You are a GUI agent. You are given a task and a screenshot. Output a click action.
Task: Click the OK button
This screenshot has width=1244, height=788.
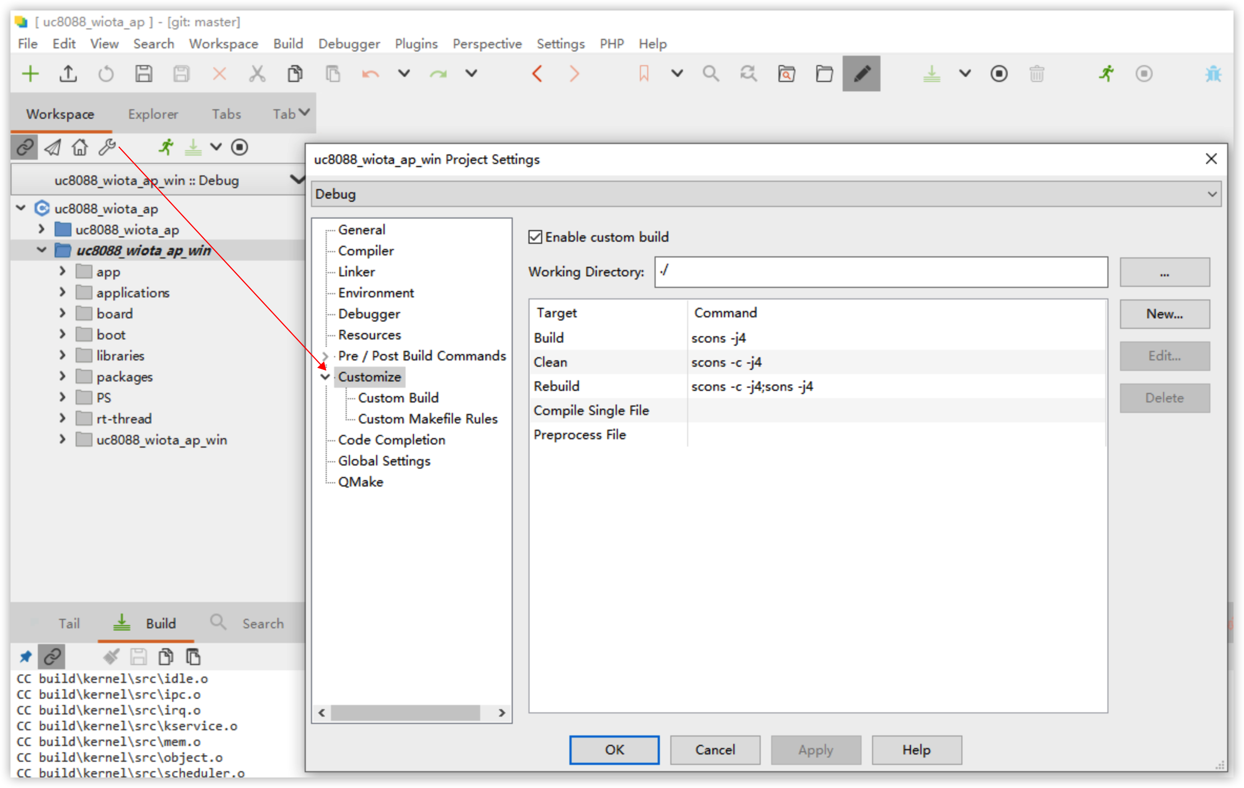614,750
